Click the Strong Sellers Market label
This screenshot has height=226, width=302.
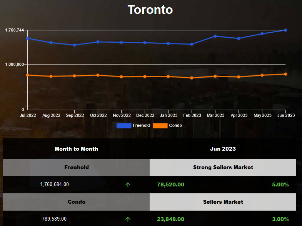223,167
